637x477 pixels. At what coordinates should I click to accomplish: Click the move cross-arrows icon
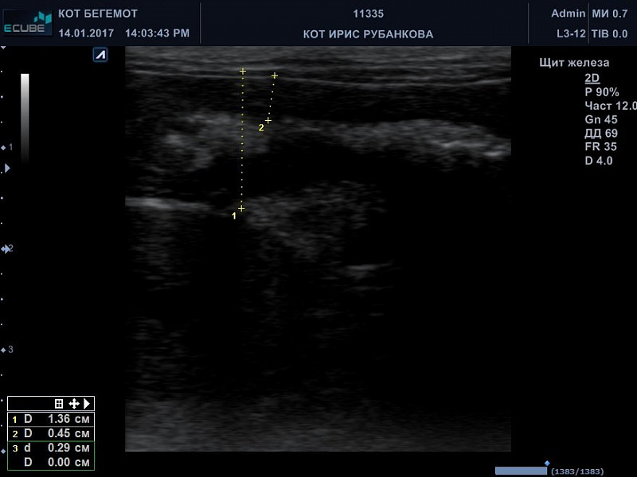coord(74,404)
